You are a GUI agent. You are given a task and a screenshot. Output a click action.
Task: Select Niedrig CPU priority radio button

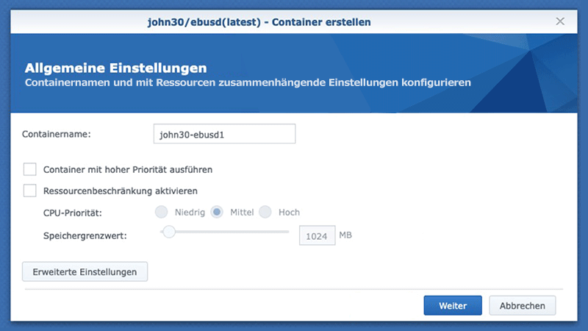(x=161, y=213)
